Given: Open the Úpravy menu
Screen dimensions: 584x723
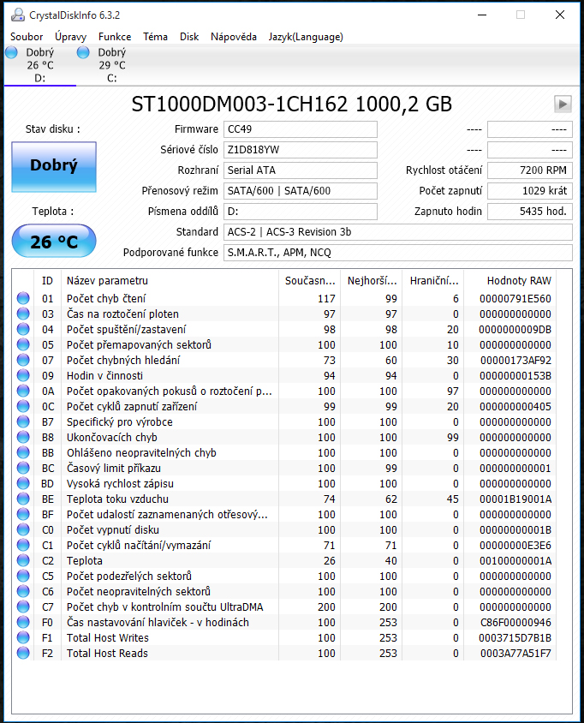Looking at the screenshot, I should tap(70, 37).
